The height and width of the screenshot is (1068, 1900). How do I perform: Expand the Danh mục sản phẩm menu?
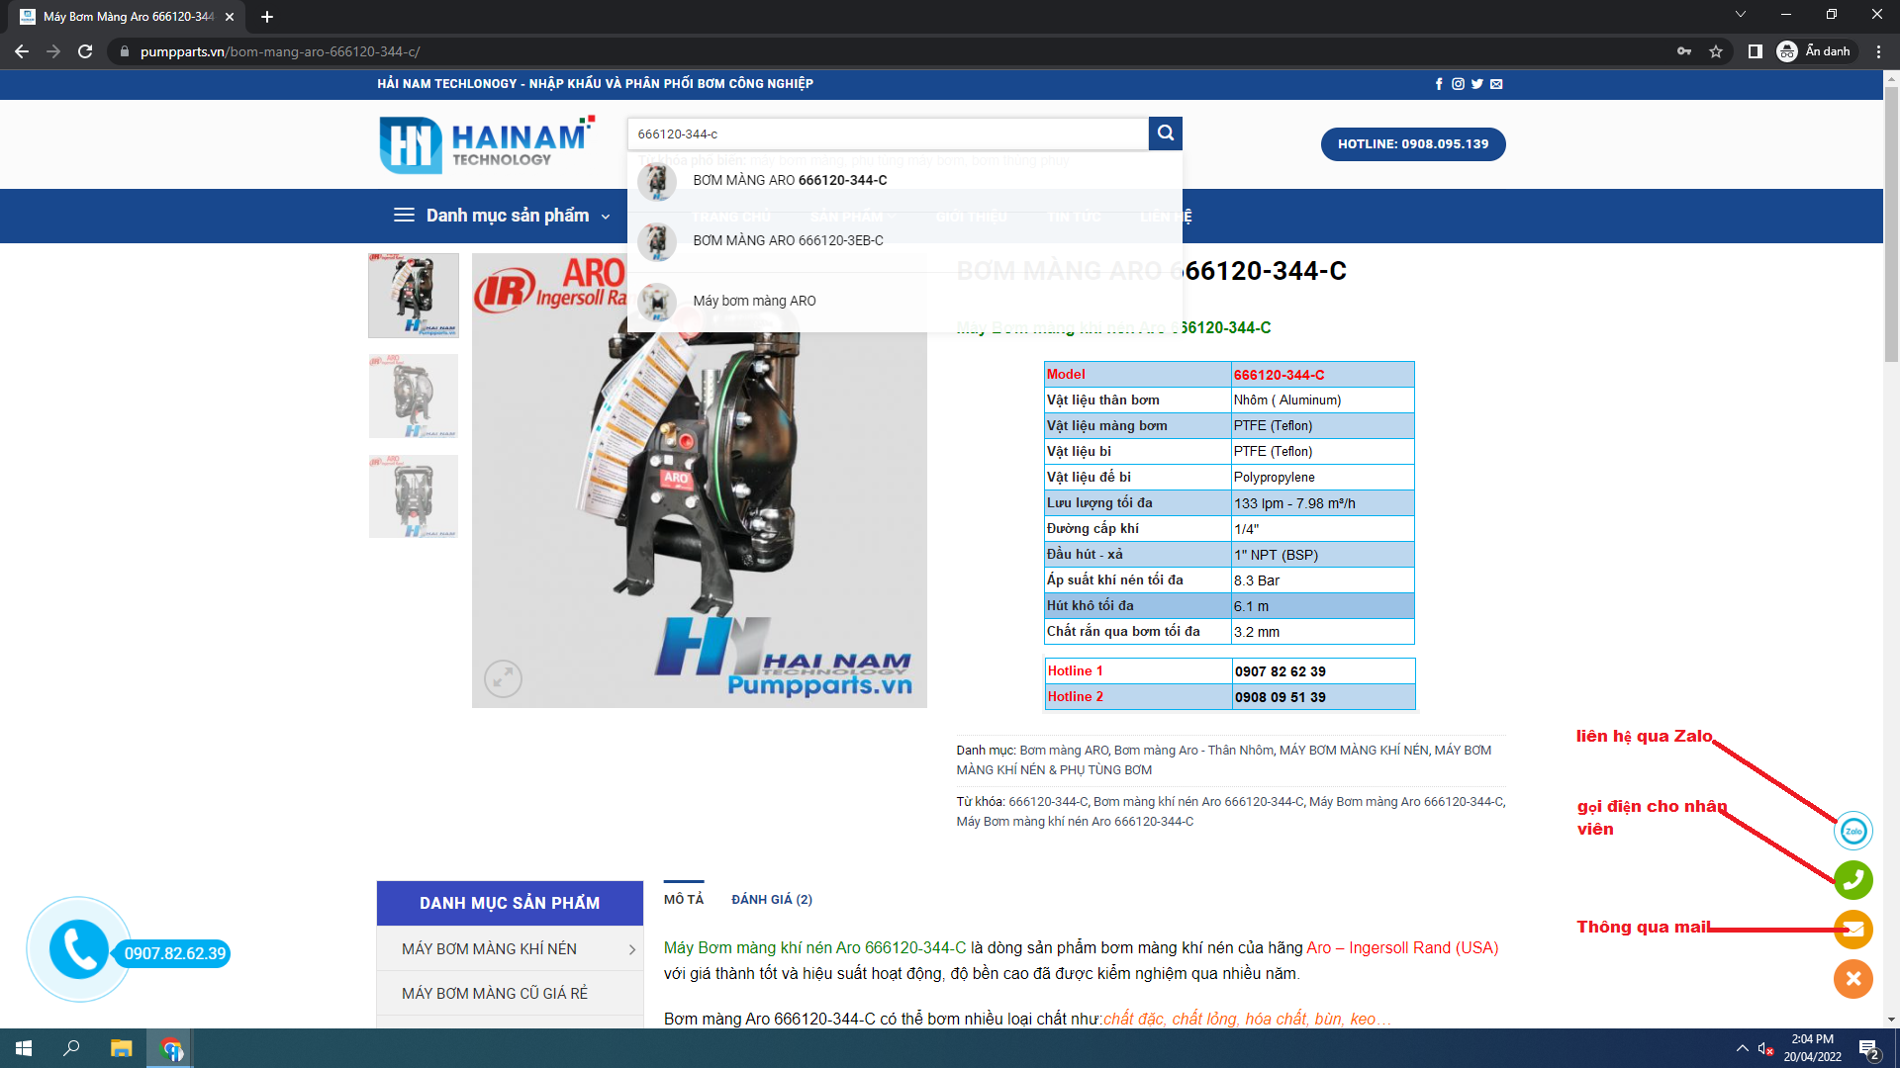[502, 216]
